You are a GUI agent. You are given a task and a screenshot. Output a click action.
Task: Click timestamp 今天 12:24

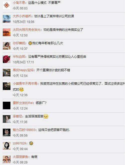click(x=20, y=108)
